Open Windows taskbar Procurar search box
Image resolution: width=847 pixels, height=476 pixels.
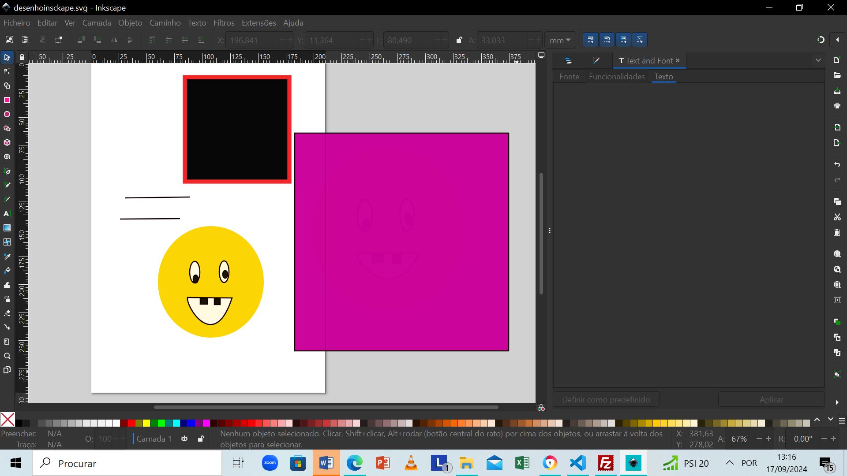pos(127,463)
